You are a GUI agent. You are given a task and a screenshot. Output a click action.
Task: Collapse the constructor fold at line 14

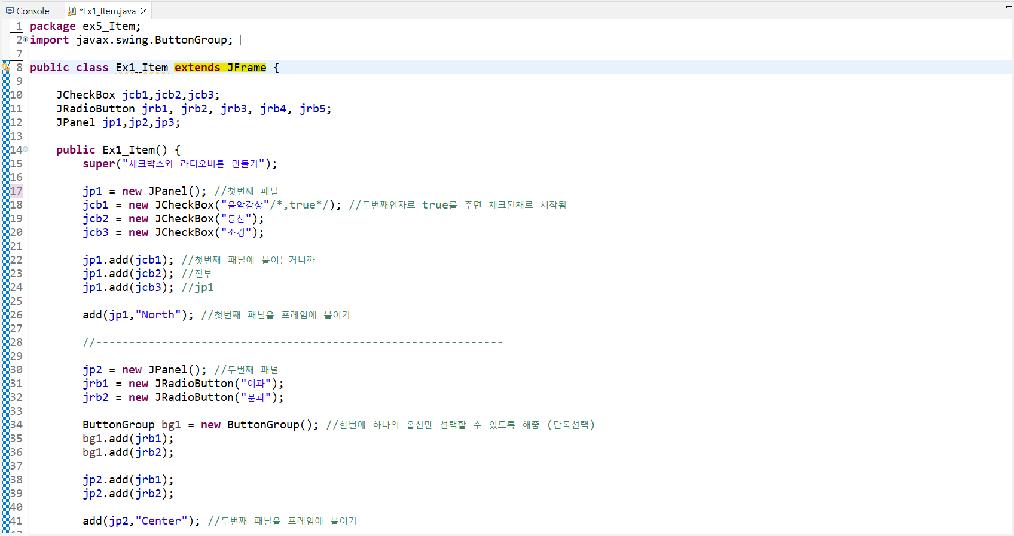(25, 149)
